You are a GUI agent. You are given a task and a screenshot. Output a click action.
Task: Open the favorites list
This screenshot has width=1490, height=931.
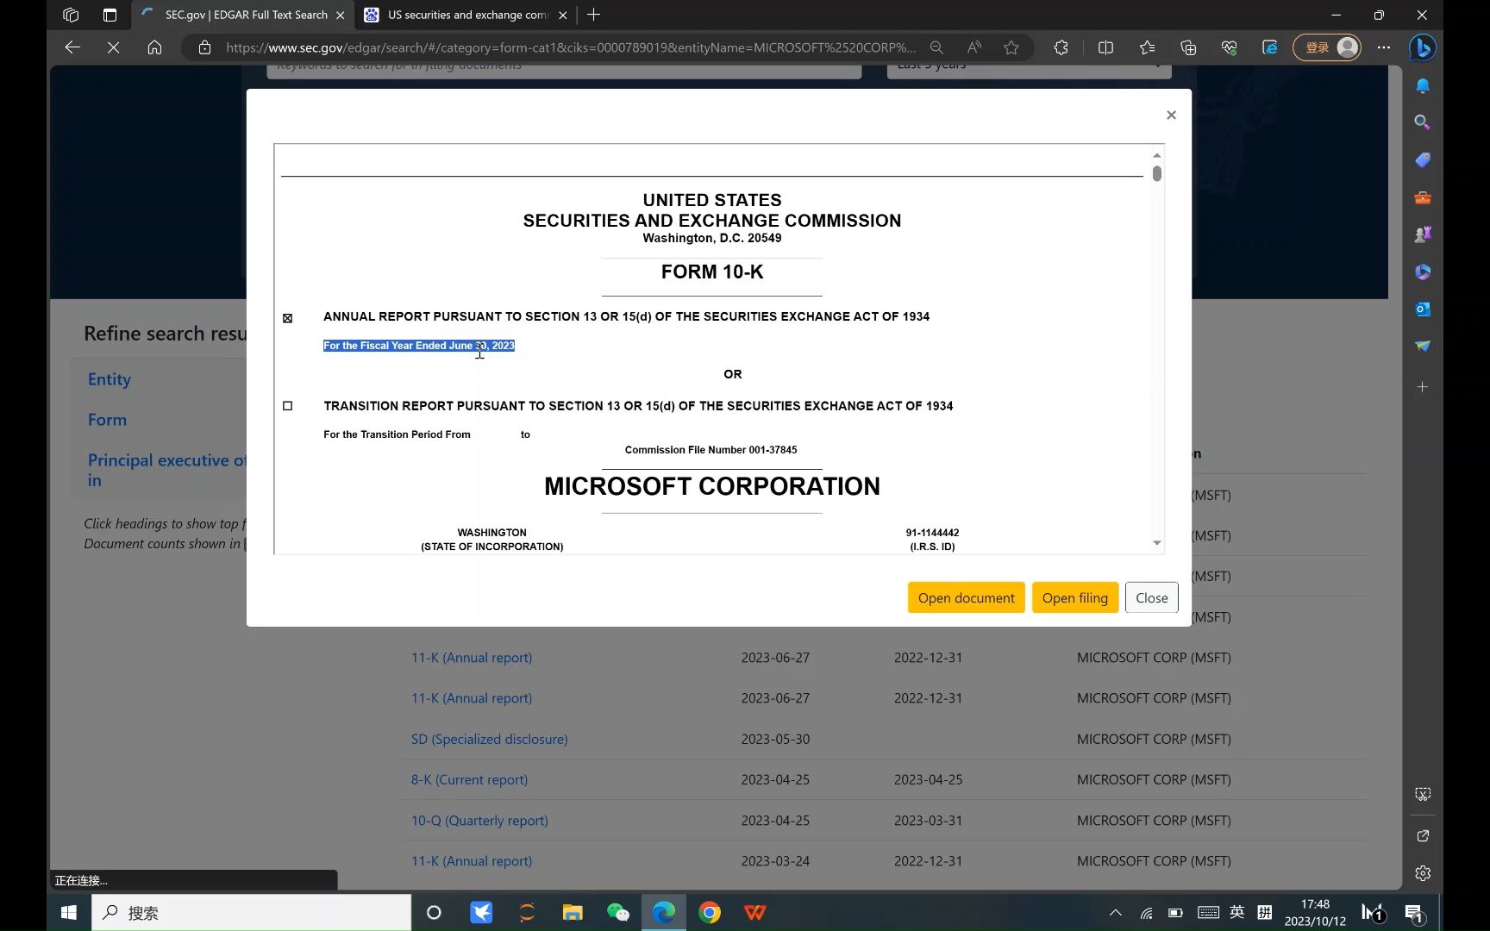[1147, 47]
